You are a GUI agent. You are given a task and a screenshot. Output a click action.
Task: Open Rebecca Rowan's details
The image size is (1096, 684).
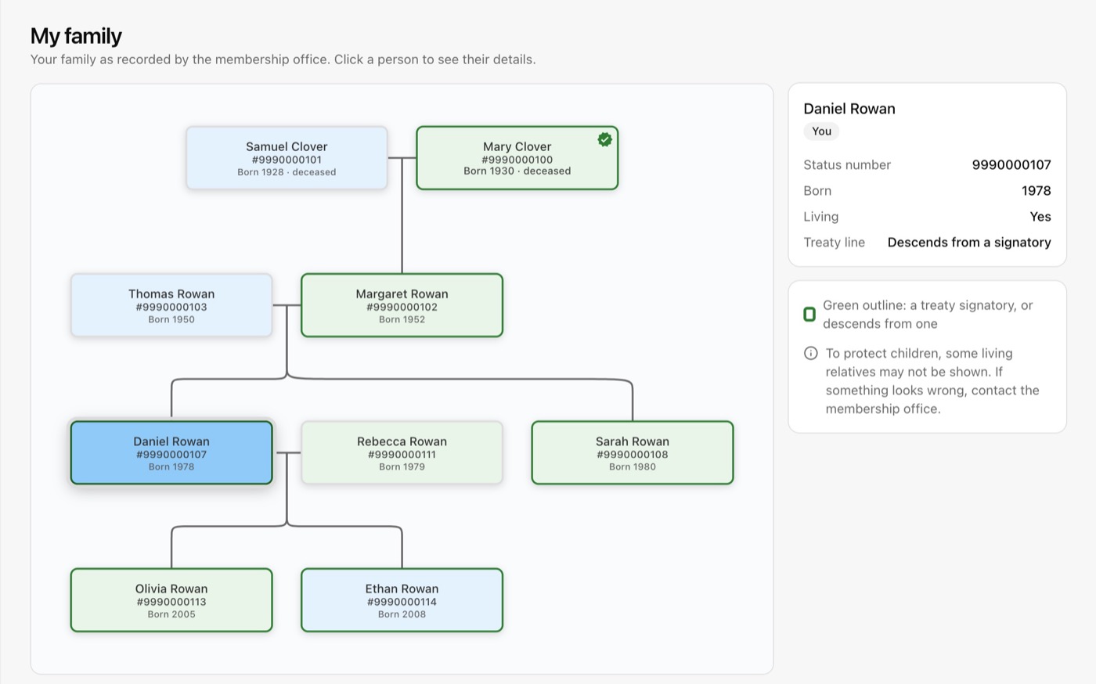[402, 452]
